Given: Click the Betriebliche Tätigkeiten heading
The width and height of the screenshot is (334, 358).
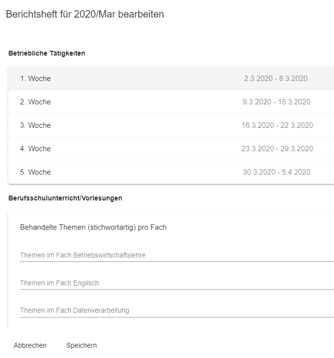Looking at the screenshot, I should tap(47, 53).
